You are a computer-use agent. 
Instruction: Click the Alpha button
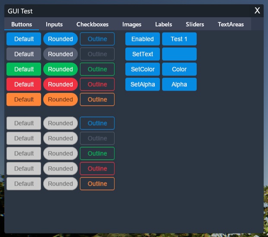[179, 84]
